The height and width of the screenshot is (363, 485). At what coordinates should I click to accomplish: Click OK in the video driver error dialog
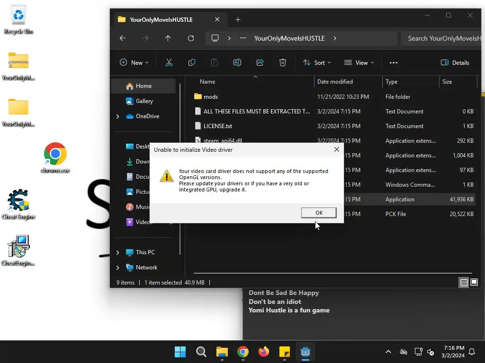pos(319,213)
